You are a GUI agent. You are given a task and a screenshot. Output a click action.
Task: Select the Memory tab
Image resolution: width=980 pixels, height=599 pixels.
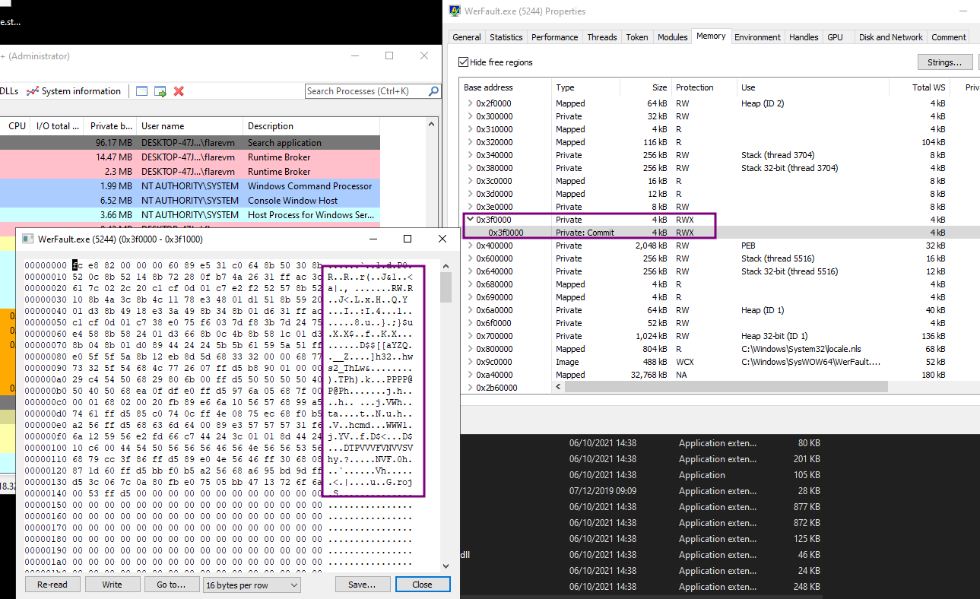(711, 36)
